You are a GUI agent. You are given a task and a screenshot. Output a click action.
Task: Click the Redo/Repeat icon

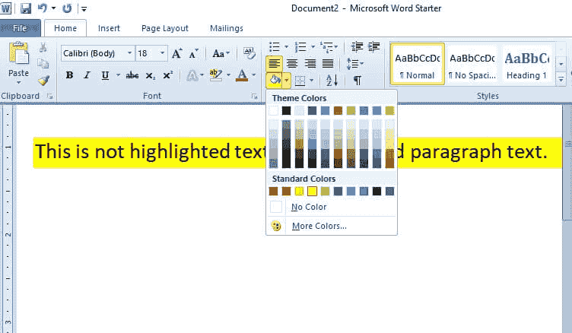67,8
